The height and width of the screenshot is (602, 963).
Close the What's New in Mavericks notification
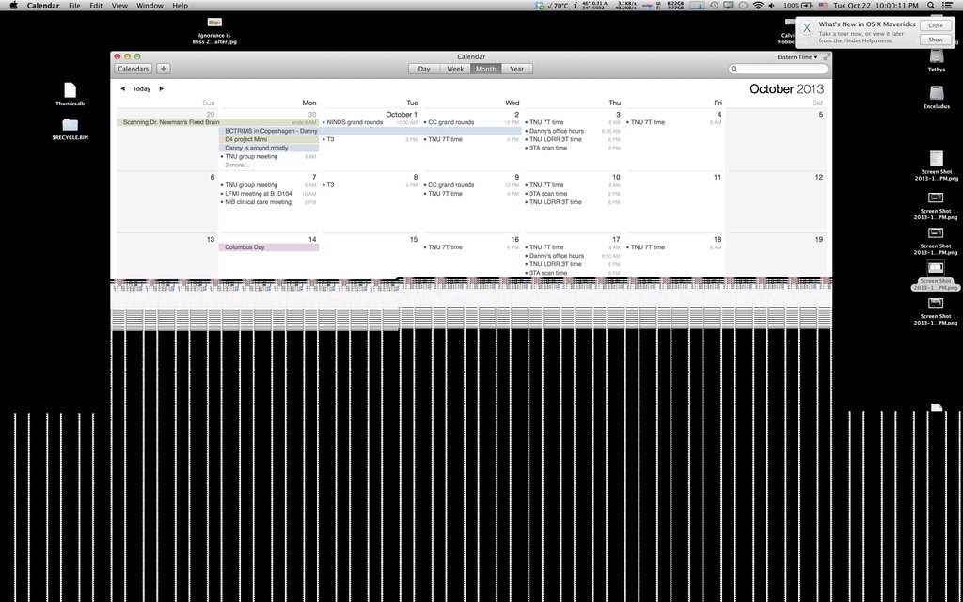936,25
